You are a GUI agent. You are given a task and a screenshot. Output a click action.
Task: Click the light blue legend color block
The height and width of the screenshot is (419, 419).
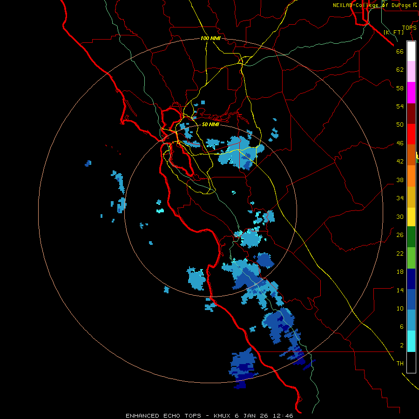click(411, 320)
